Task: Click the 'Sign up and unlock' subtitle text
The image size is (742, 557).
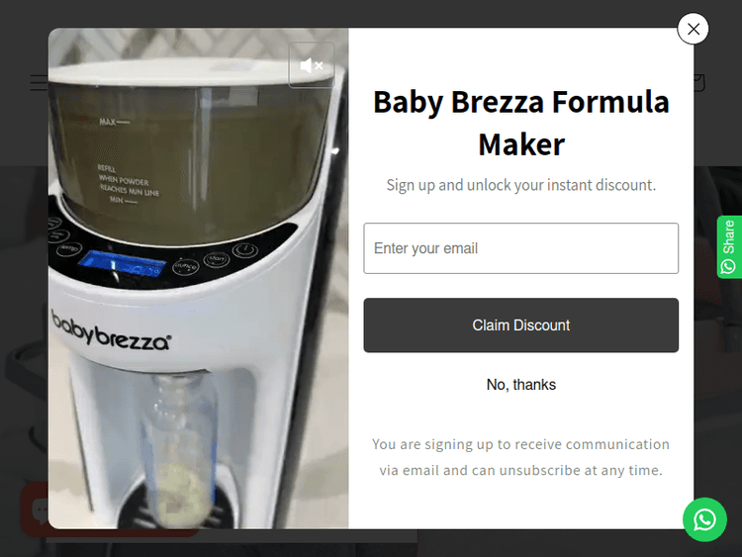Action: (521, 185)
